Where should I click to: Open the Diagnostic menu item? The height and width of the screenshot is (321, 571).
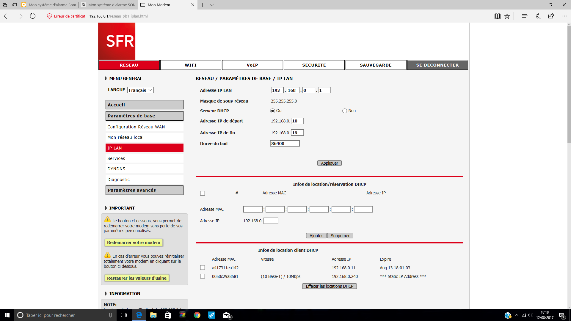pos(145,180)
